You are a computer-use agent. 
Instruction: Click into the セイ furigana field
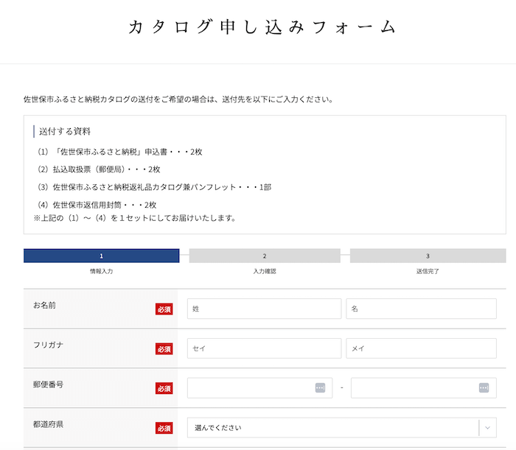[x=264, y=349]
